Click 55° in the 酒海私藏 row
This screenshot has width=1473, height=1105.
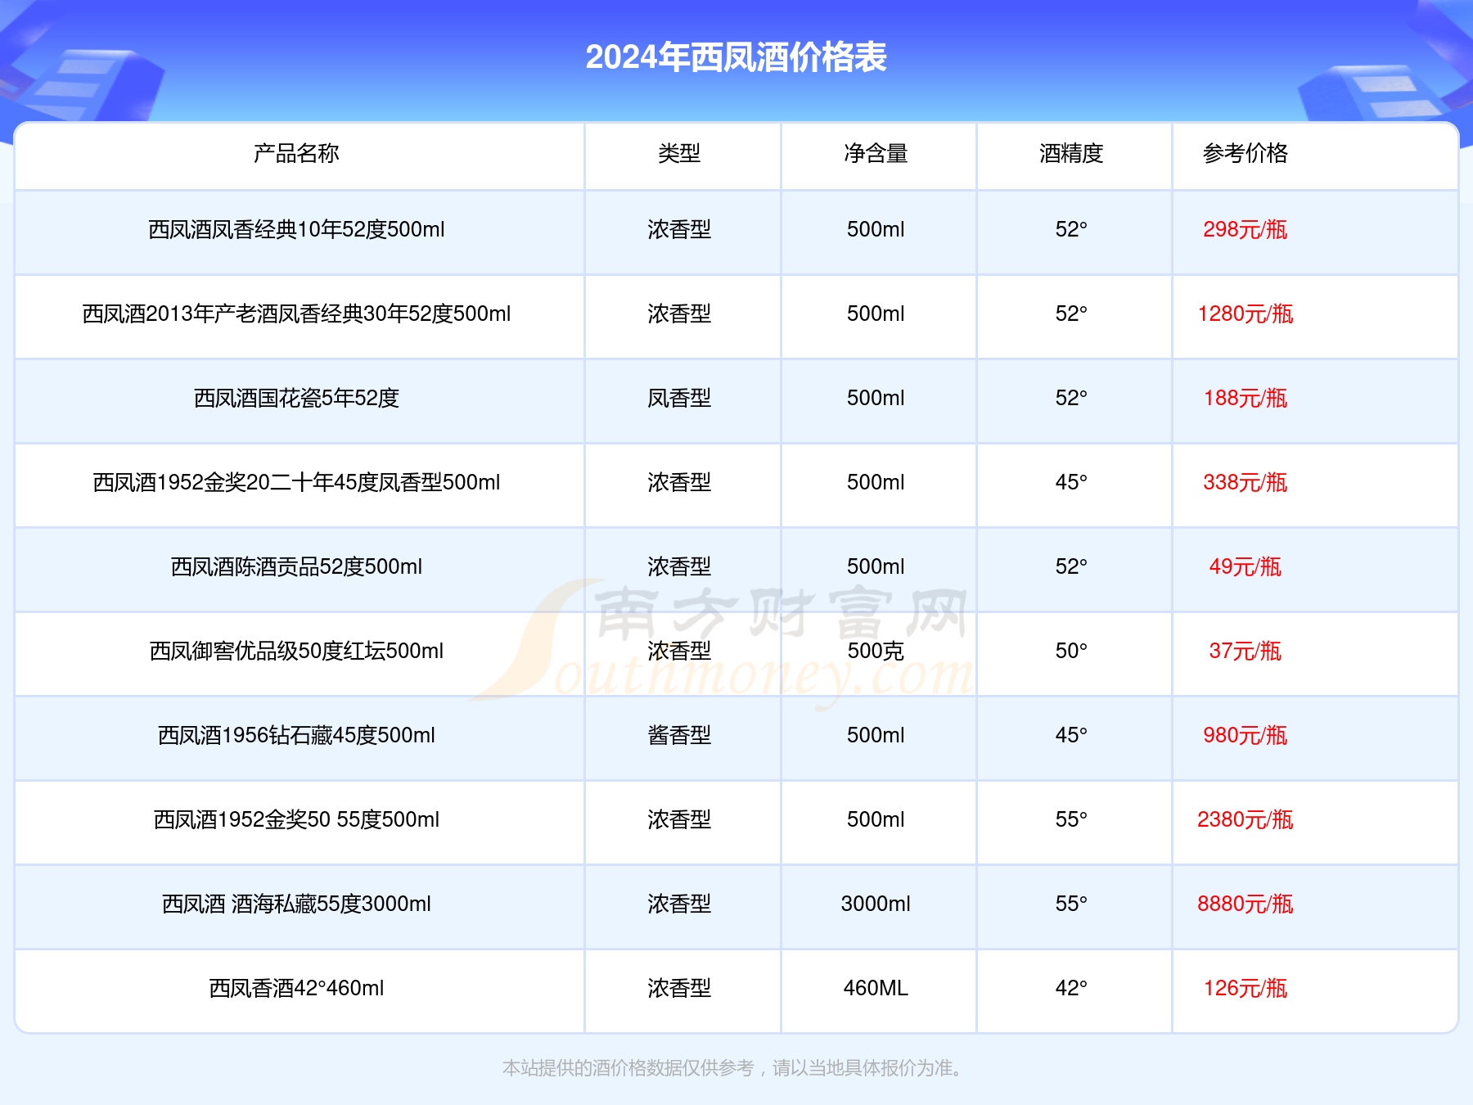tap(1071, 904)
